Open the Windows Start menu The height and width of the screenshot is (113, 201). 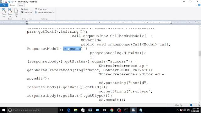tap(3, 110)
